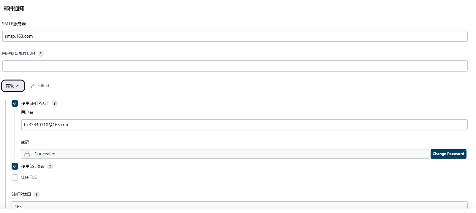This screenshot has height=213, width=476.
Task: Click the Edited status text
Action: pyautogui.click(x=43, y=86)
